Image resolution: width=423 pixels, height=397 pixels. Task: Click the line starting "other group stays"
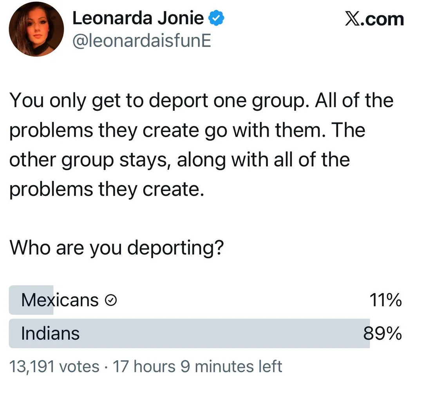click(x=179, y=160)
